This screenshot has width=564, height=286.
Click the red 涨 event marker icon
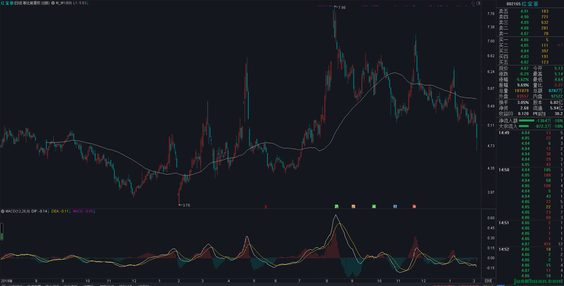coord(414,207)
